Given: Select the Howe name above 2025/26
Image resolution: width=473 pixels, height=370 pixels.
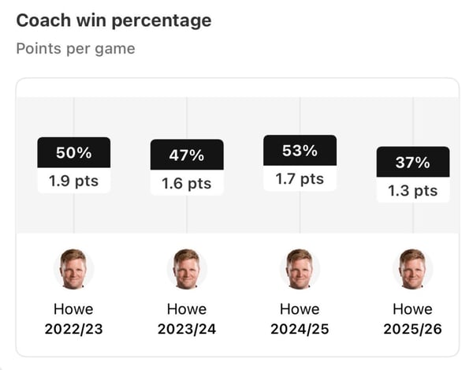Looking at the screenshot, I should [x=413, y=308].
